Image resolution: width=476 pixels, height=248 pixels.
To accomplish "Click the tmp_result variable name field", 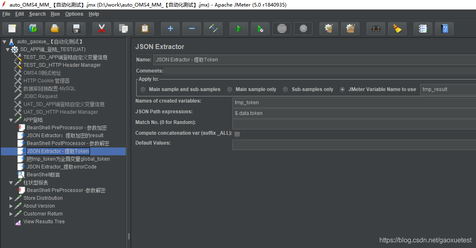I will (x=448, y=89).
